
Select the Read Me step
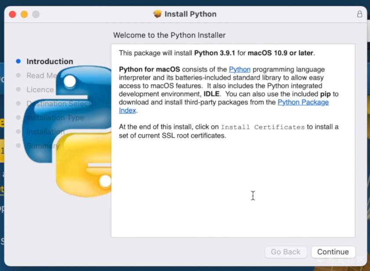[42, 76]
